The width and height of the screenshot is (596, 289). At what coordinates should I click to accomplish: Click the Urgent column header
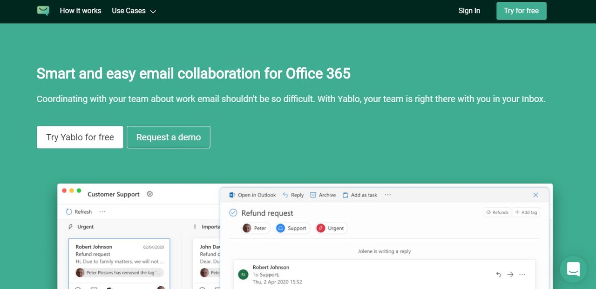[x=81, y=227]
